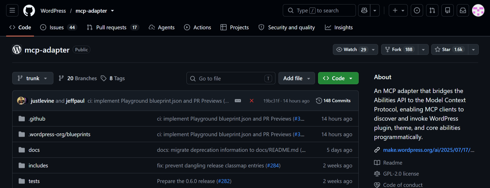490x188 pixels.
Task: Switch to the Actions tab
Action: tap(197, 27)
